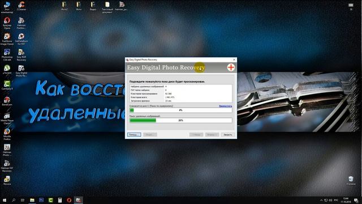Select the 'Кластеров всего' row in the stats list
Image resolution: width=362 pixels, height=204 pixels.
[181, 97]
